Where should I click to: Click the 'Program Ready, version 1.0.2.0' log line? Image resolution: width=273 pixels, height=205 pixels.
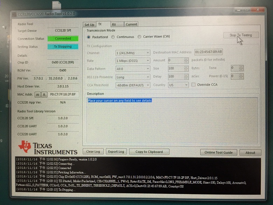click(56, 159)
